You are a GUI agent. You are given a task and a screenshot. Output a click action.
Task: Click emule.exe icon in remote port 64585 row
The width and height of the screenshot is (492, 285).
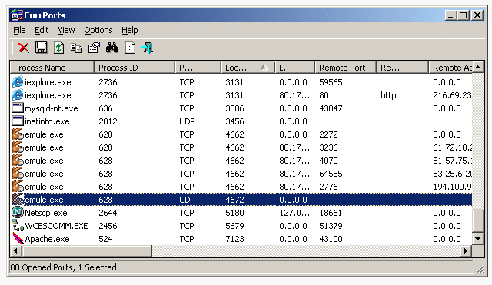(18, 173)
